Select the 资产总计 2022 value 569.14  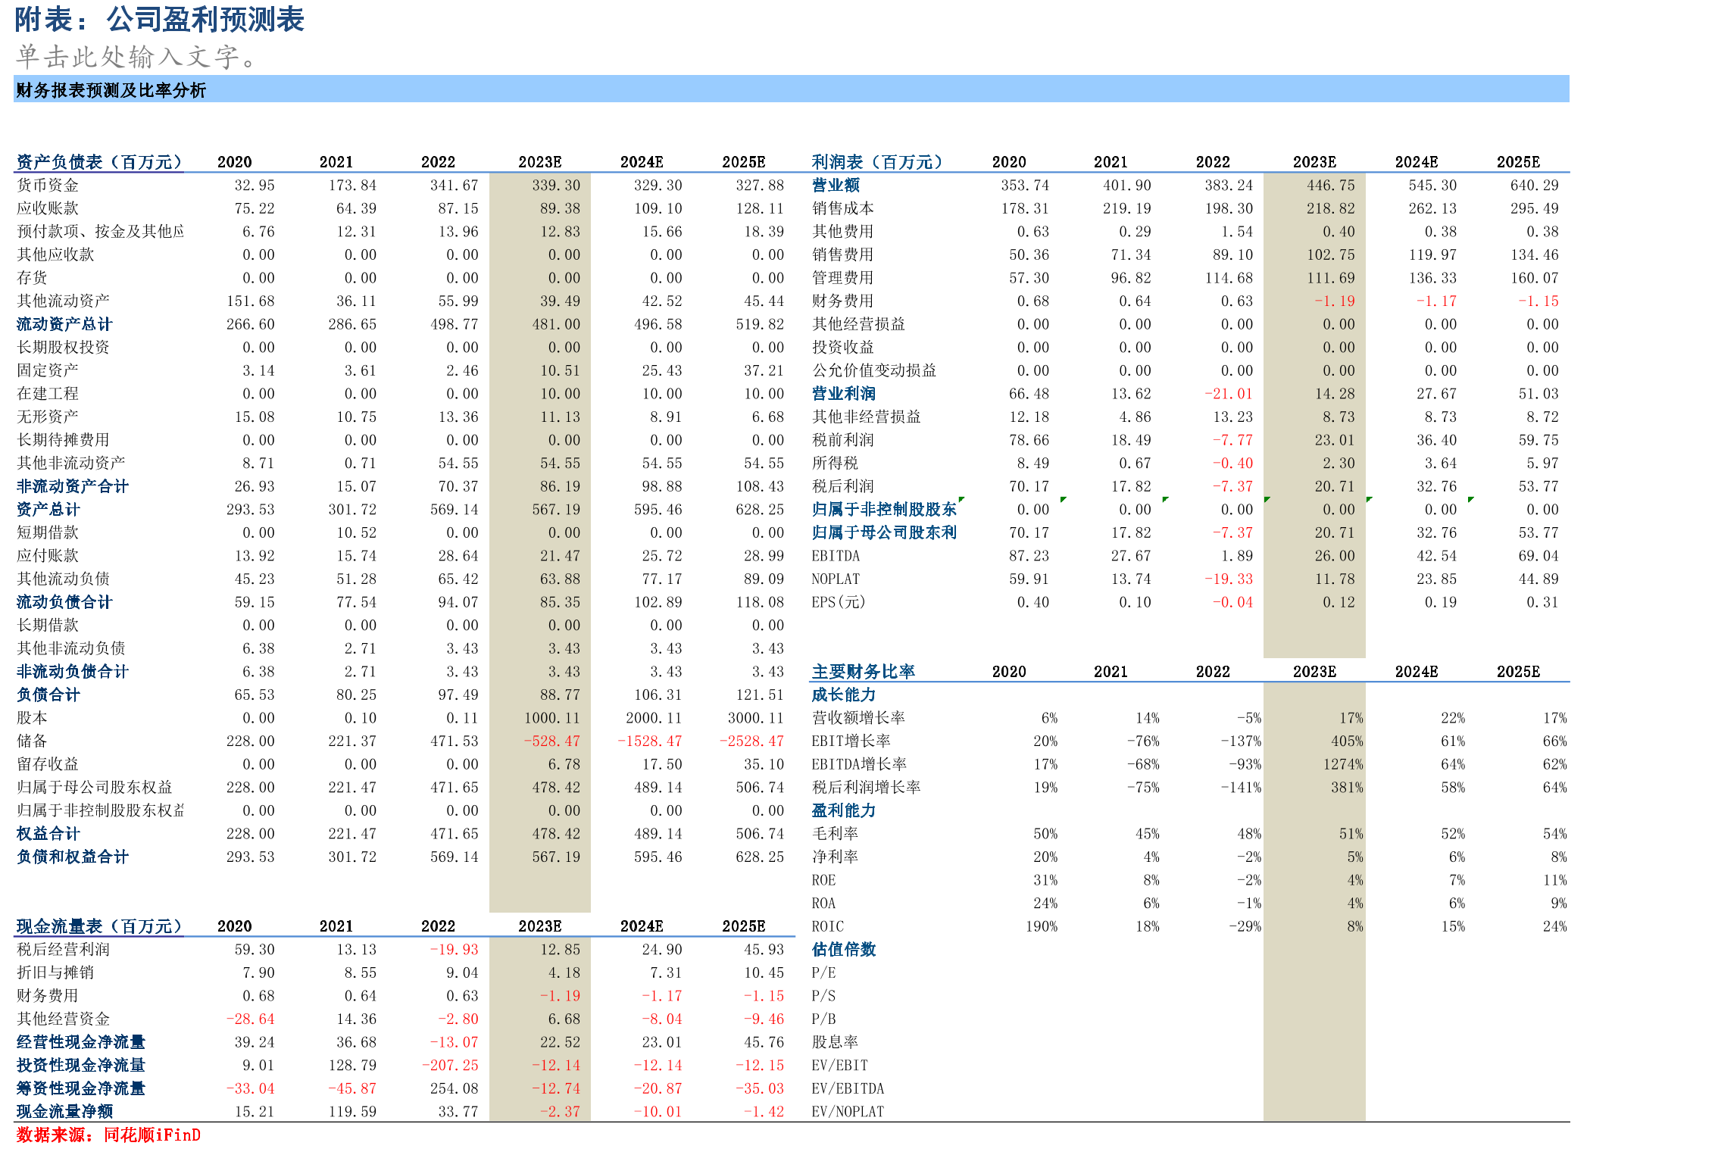pyautogui.click(x=455, y=510)
